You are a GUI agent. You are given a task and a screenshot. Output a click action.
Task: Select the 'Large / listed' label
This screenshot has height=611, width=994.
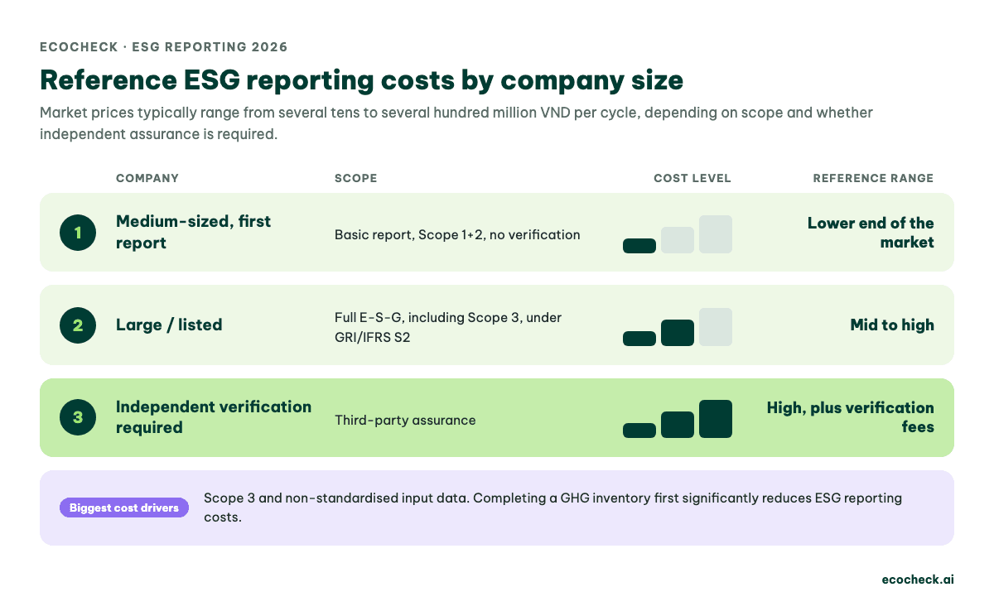pyautogui.click(x=169, y=325)
